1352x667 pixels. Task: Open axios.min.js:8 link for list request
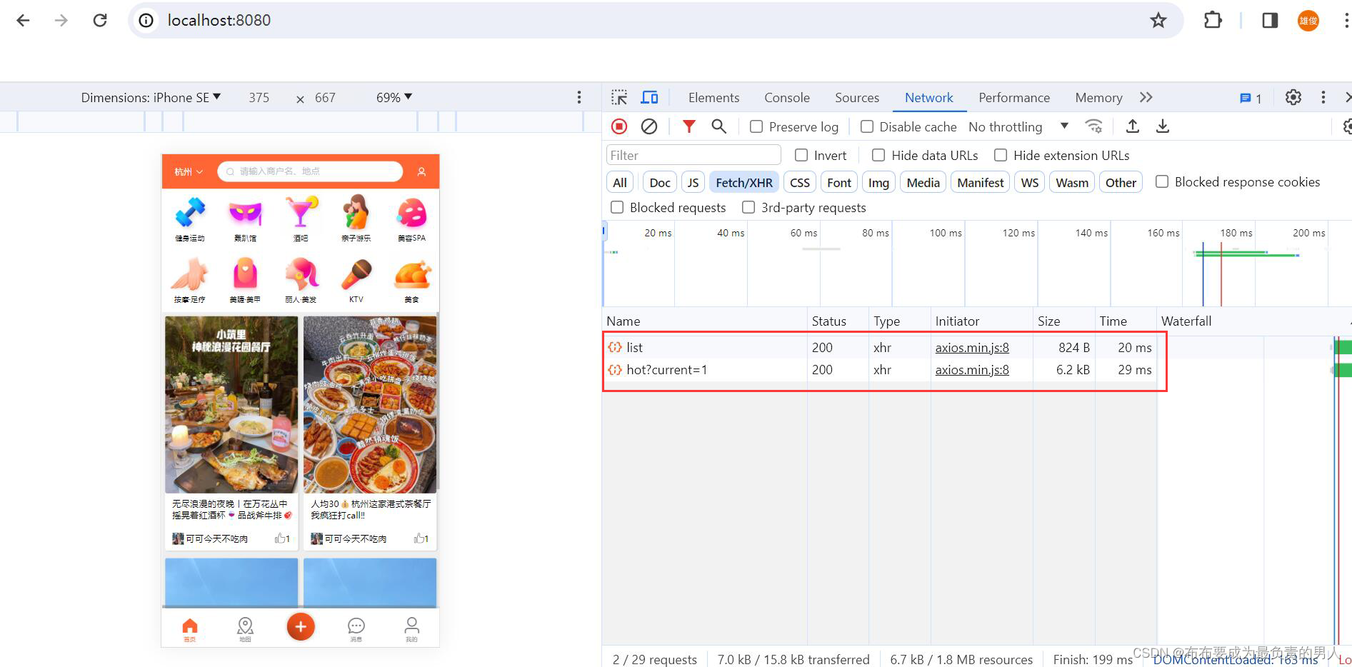972,347
